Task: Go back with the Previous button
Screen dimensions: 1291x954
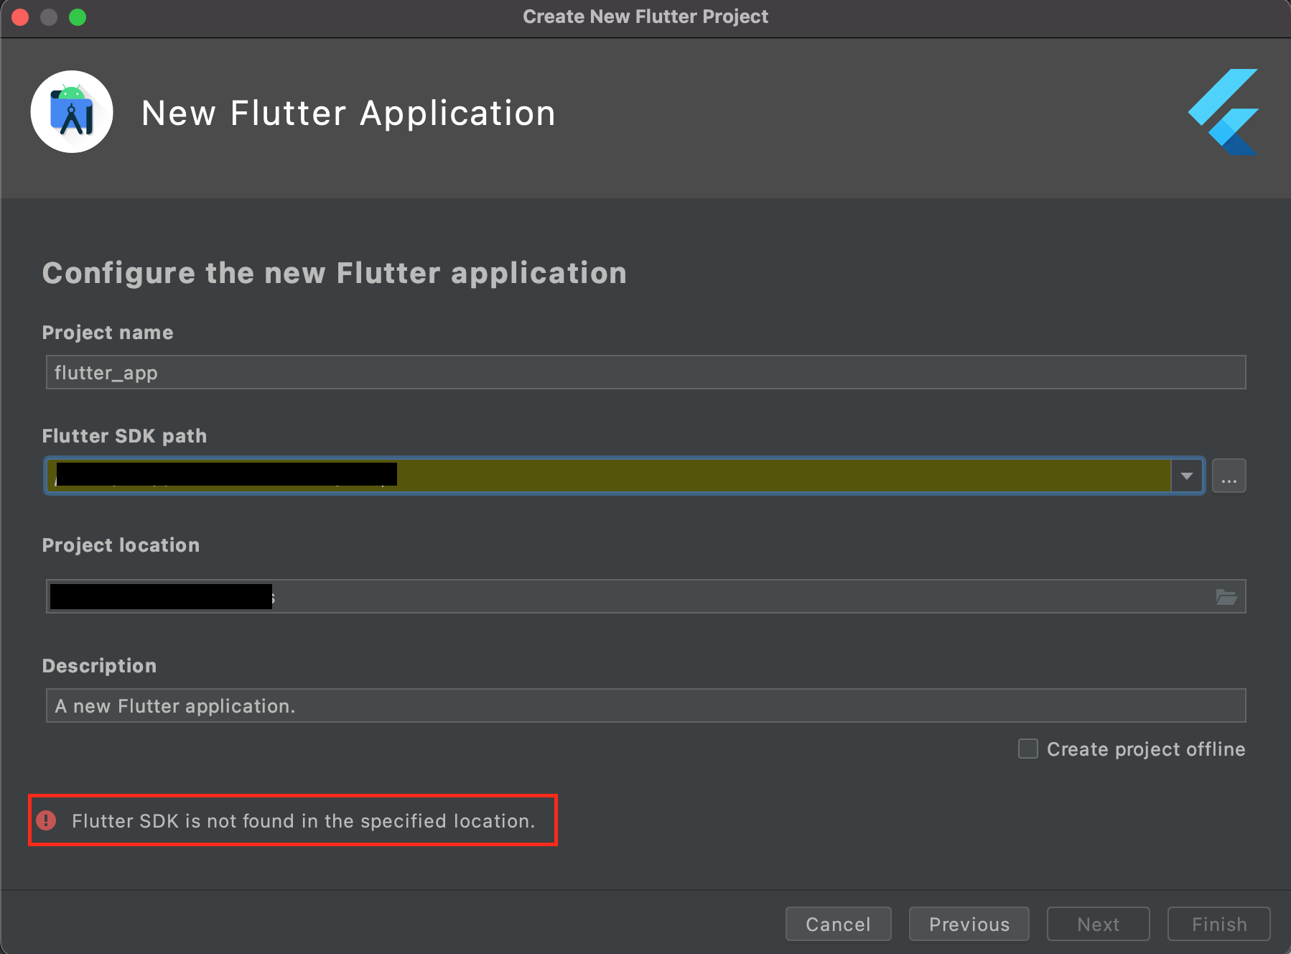Action: pos(969,924)
